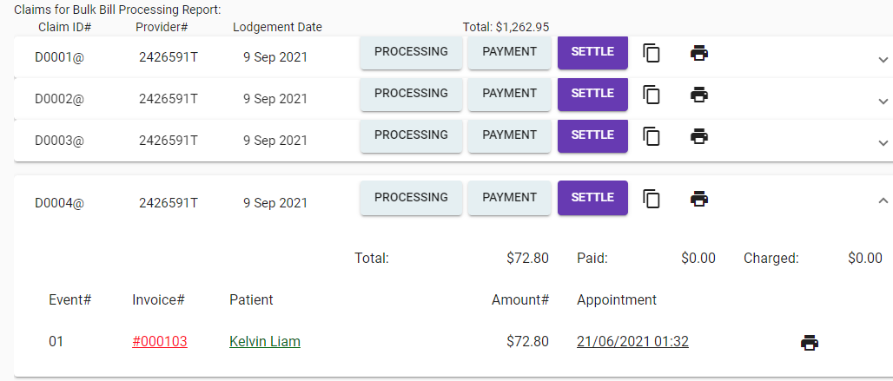Print event 01 for Kelvin Liam
The height and width of the screenshot is (381, 893).
tap(810, 342)
